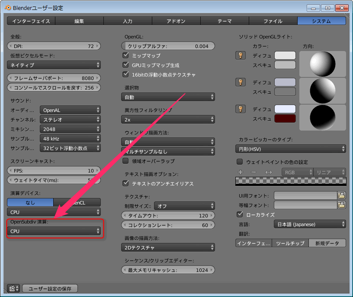Toggle the third solid OpenGL light bulb
Viewport: 353px width, 297px height.
[241, 109]
